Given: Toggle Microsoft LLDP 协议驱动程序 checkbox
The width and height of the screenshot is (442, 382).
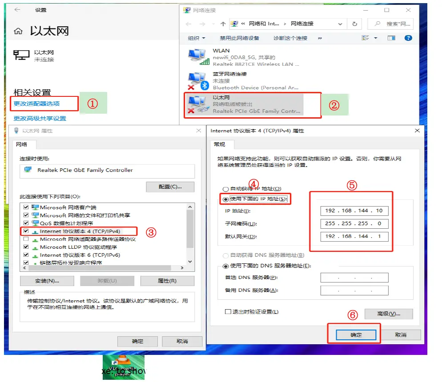Looking at the screenshot, I should tap(26, 247).
